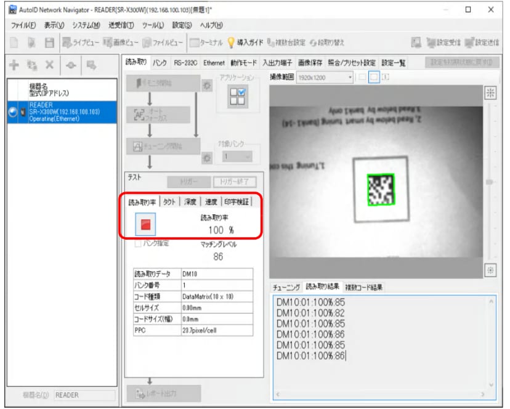Viewport: 510px width, 409px height.
Task: Click the plus icon above the device list
Action: [x=14, y=65]
